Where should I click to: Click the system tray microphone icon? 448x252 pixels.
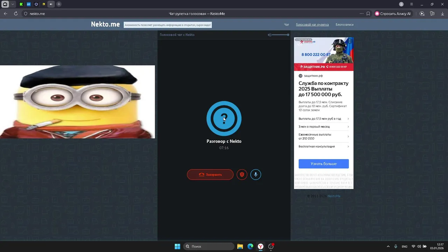coord(396,246)
